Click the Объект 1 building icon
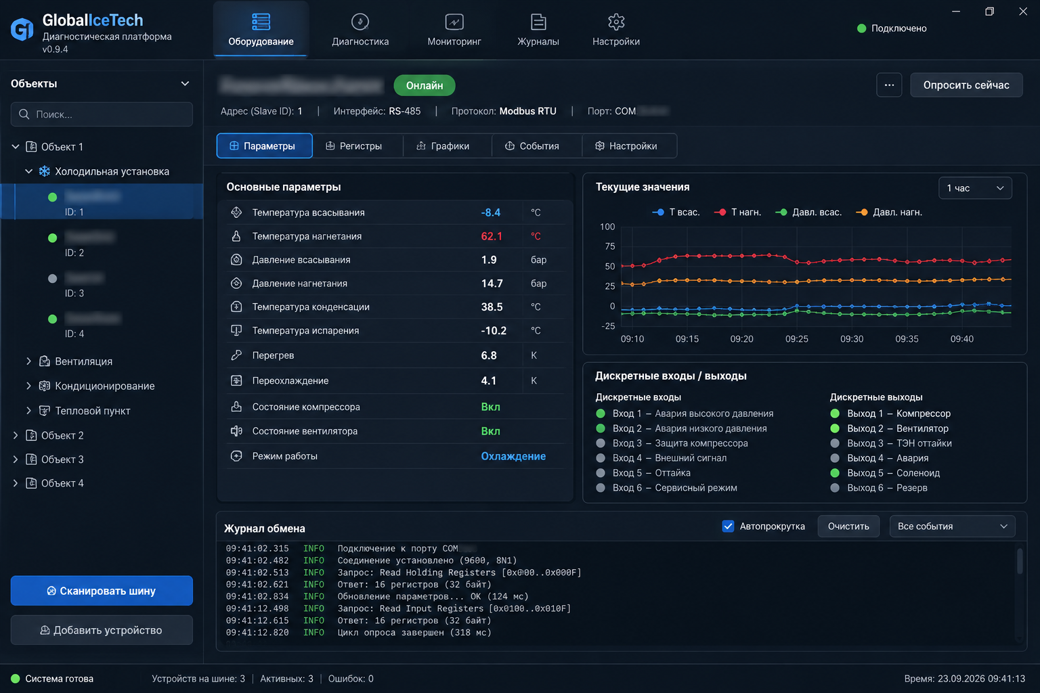 tap(31, 147)
